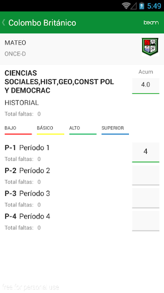The width and height of the screenshot is (164, 293).
Task: Tap the empty Período 4 grade box
Action: tap(146, 221)
